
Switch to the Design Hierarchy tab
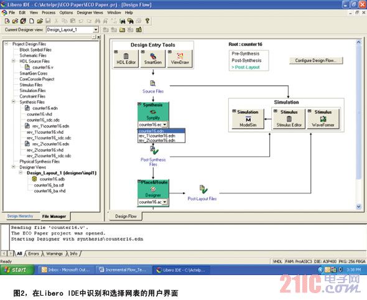click(20, 216)
